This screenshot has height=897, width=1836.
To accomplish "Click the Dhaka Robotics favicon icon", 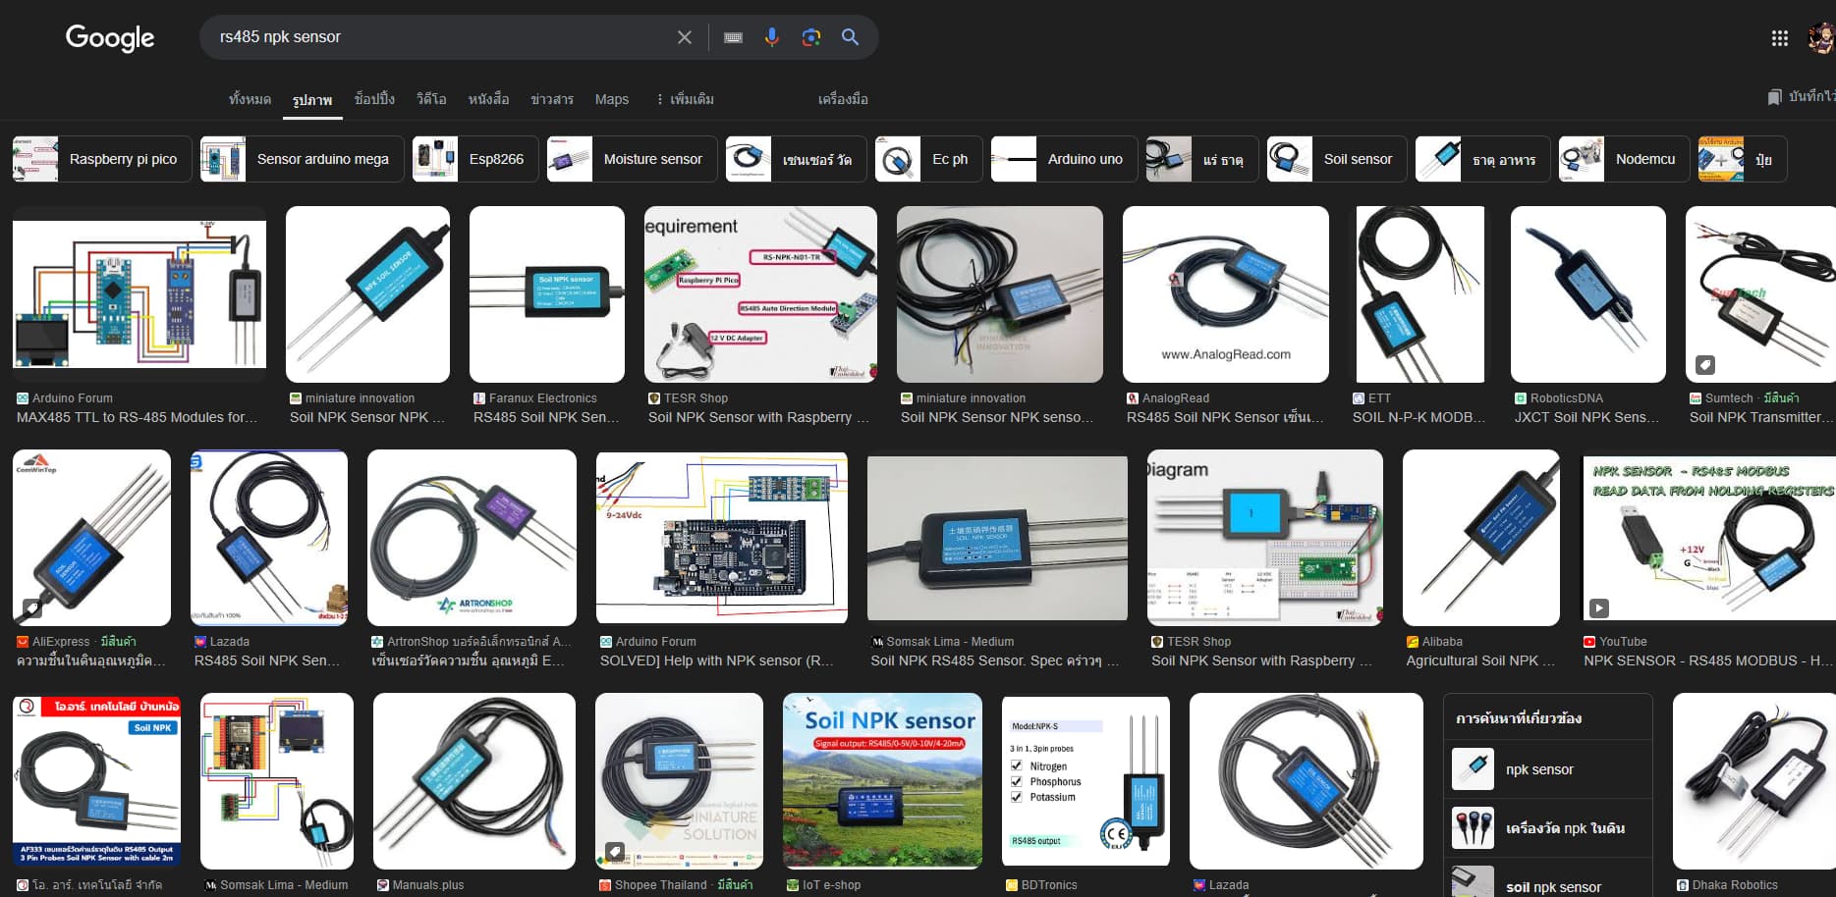I will click(1683, 885).
